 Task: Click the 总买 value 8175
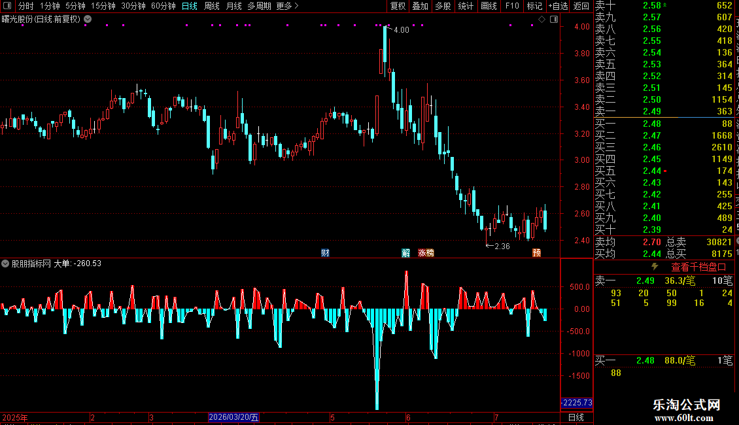pos(722,254)
